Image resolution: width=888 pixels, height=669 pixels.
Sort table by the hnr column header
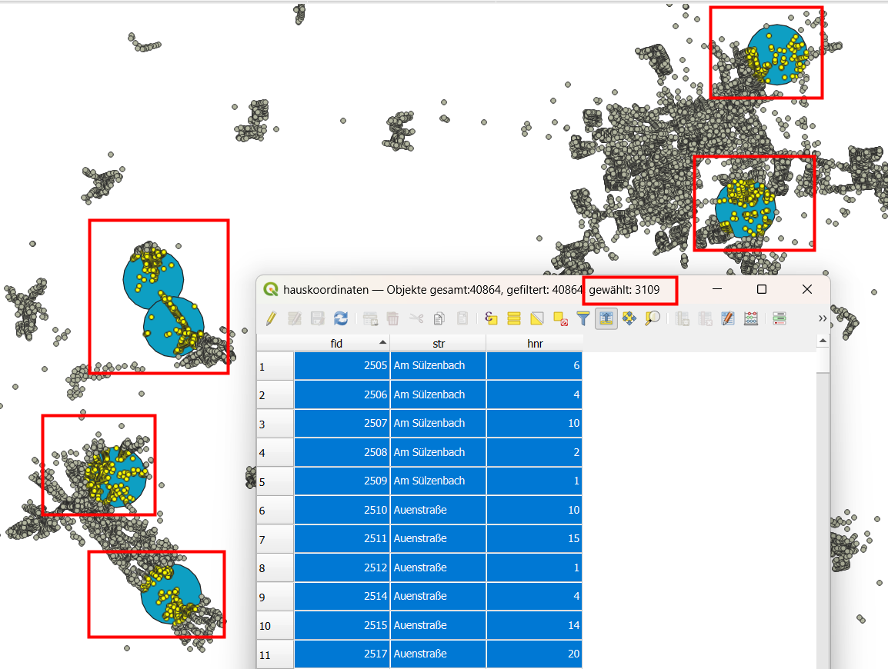[x=535, y=344]
